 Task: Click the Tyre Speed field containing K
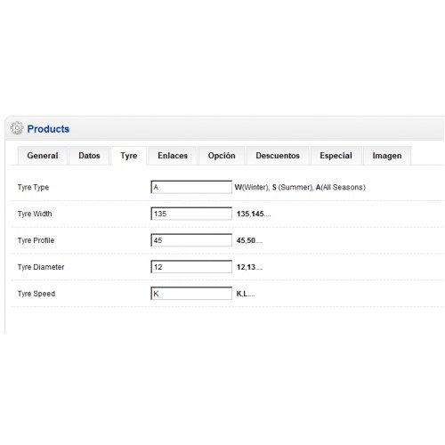[191, 294]
